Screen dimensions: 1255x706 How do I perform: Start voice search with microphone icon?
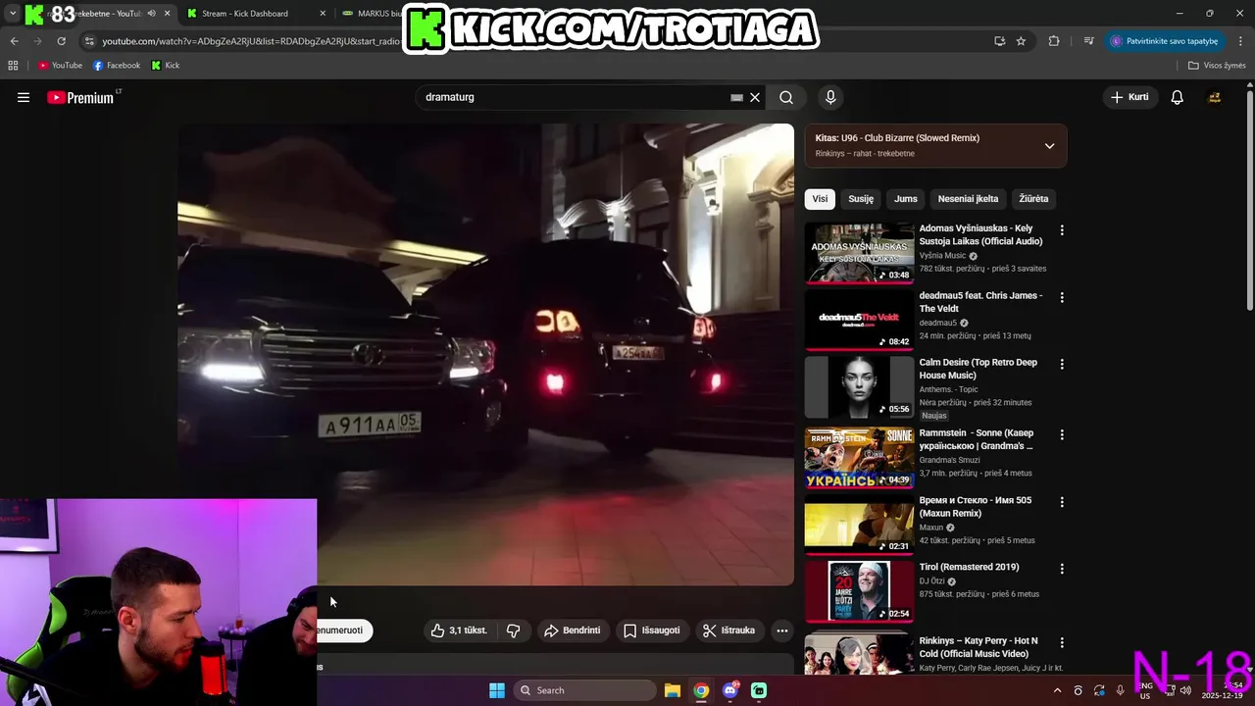830,97
